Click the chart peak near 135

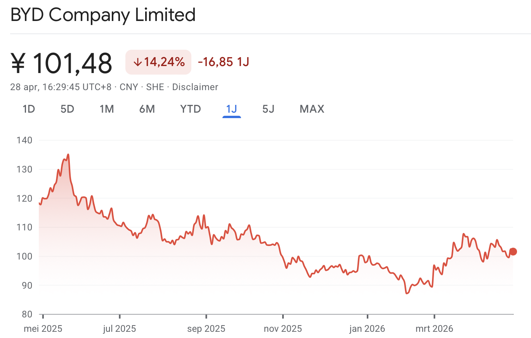pyautogui.click(x=68, y=155)
